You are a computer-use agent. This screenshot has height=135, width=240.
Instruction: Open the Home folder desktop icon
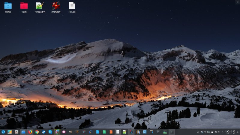click(8, 6)
